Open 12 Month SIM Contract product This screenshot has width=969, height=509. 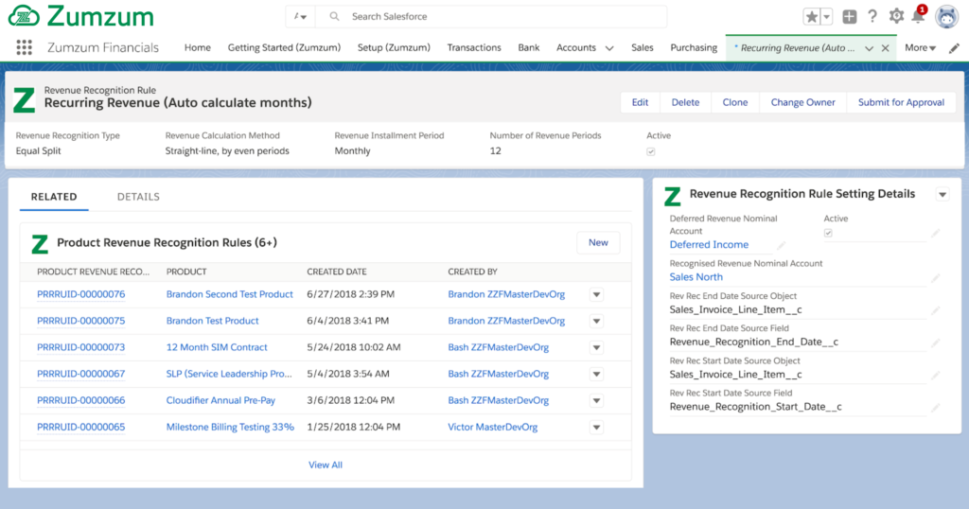[217, 347]
